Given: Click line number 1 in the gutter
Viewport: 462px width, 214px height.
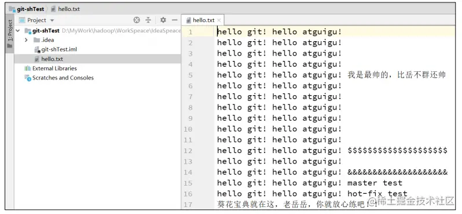Looking at the screenshot, I should tap(190, 32).
